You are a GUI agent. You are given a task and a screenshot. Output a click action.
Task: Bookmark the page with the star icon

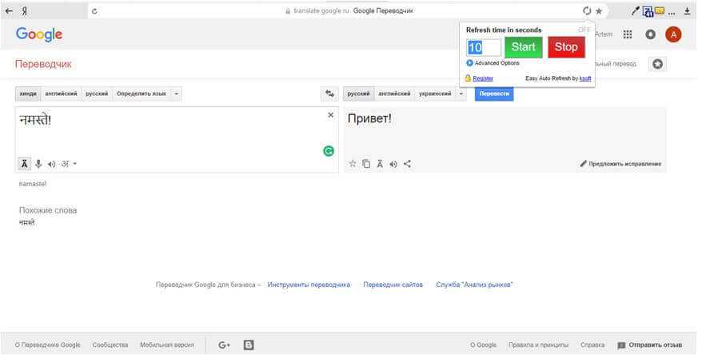coord(599,11)
